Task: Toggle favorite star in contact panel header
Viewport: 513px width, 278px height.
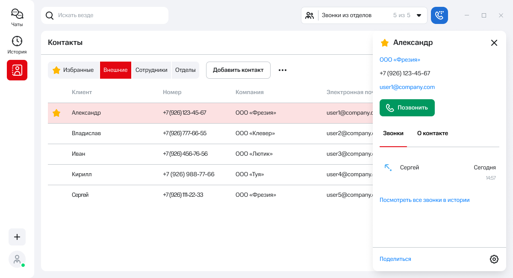Action: (x=385, y=43)
